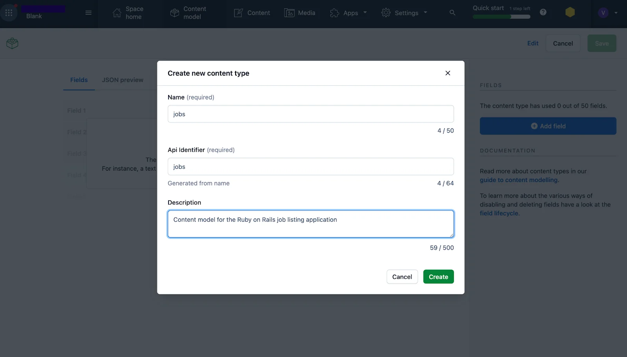This screenshot has width=627, height=357.
Task: Click the Content pencil icon
Action: 238,13
